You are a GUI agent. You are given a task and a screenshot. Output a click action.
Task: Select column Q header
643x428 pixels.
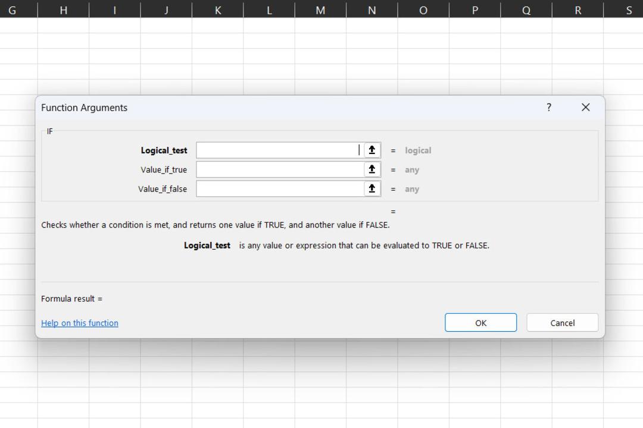click(526, 10)
